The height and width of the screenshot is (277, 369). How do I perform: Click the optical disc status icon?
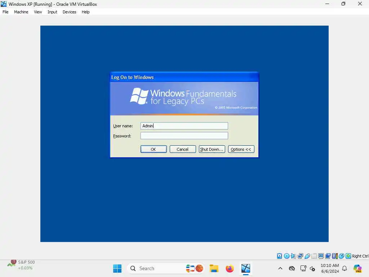coord(286,256)
